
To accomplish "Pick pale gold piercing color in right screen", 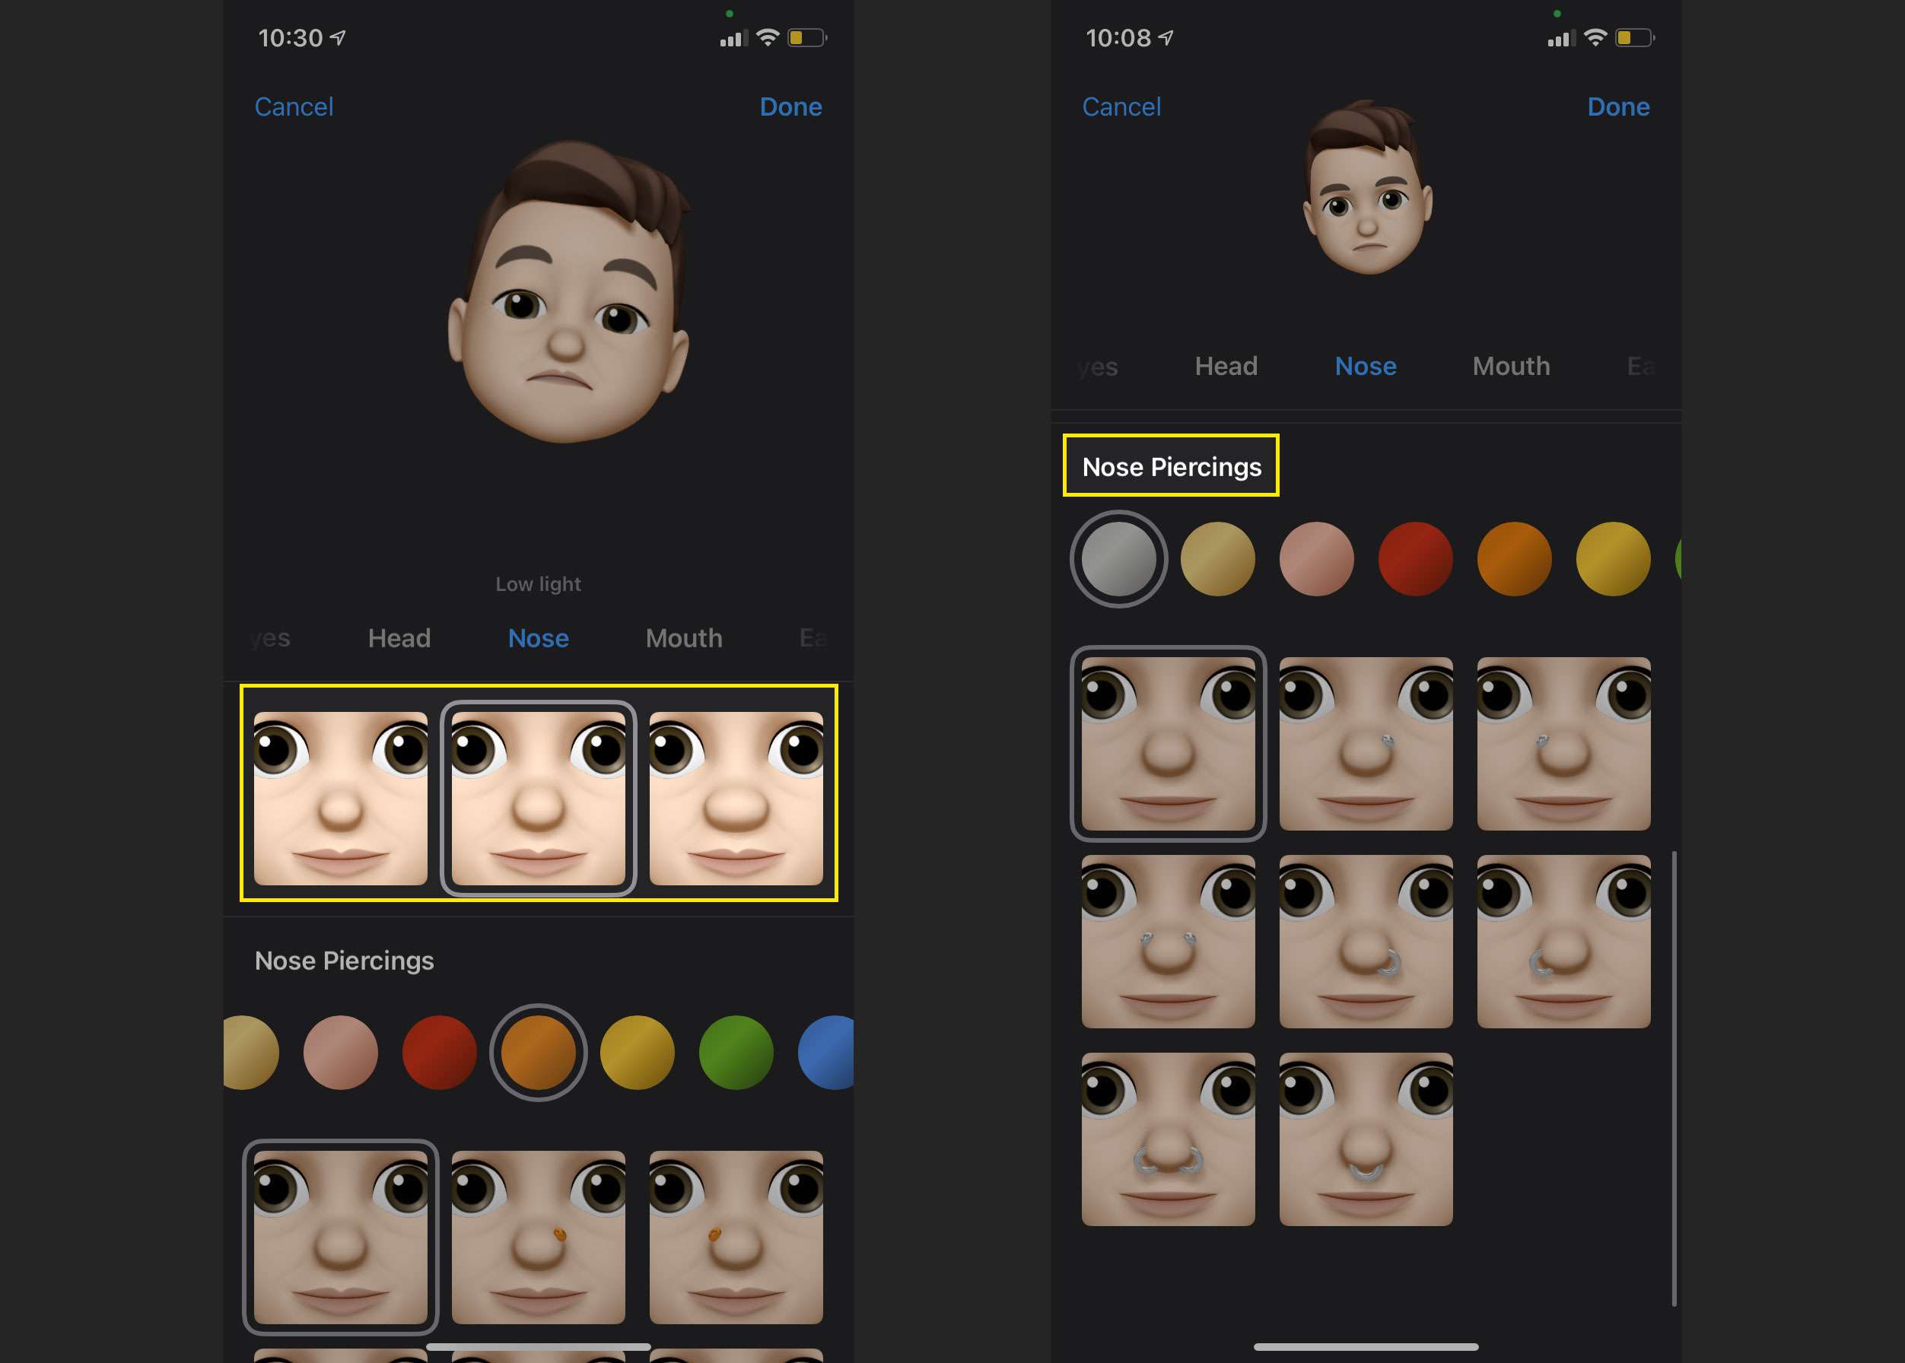I will tap(1217, 559).
